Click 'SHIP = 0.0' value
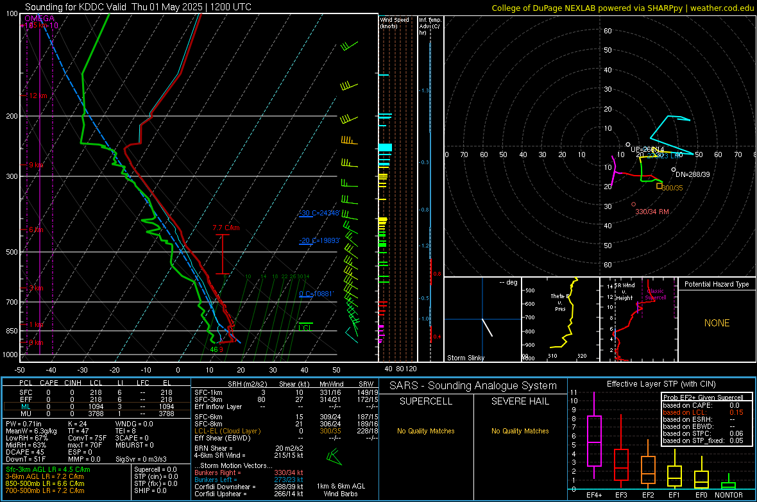The width and height of the screenshot is (757, 502). [149, 490]
